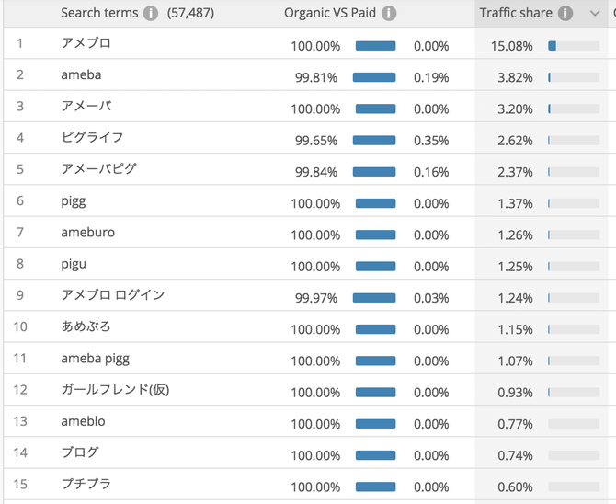Click the "pigu" search term
616x504 pixels.
pos(74,265)
